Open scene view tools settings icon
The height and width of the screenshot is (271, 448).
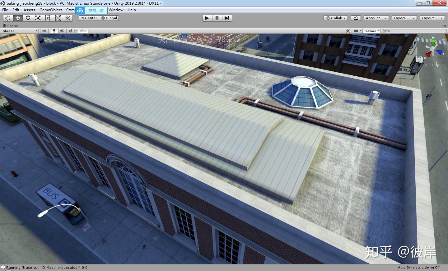click(x=348, y=31)
